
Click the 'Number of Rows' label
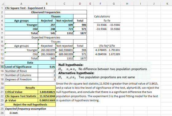pyautogui.click(x=21, y=71)
